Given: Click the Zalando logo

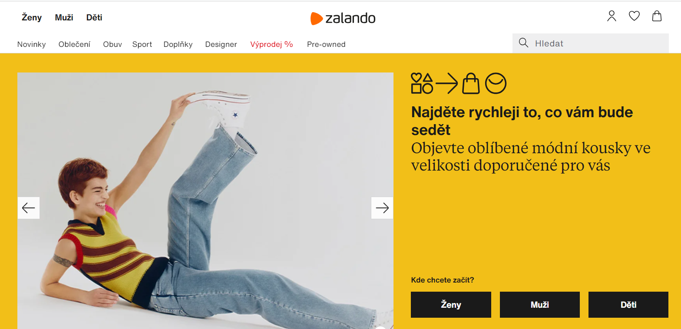Looking at the screenshot, I should click(343, 18).
